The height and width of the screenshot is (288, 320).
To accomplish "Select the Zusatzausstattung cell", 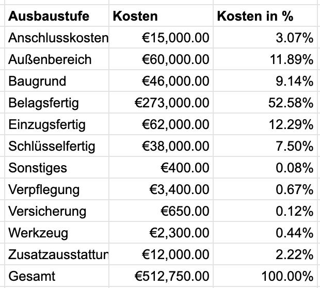I will point(58,254).
